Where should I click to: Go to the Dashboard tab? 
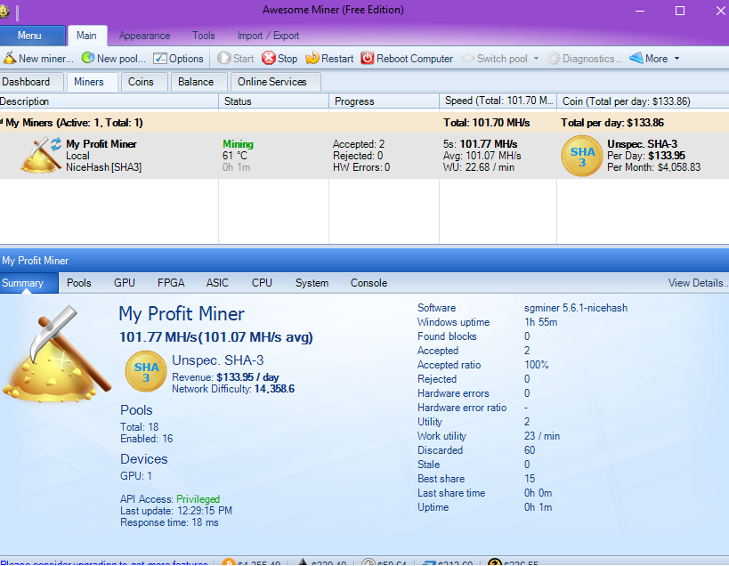click(x=30, y=82)
